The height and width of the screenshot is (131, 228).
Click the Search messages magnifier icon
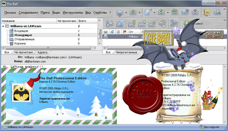point(217,12)
